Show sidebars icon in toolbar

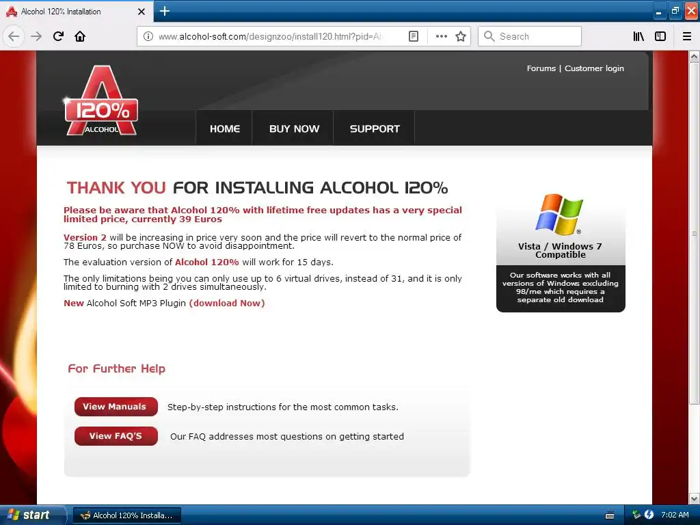tap(660, 36)
